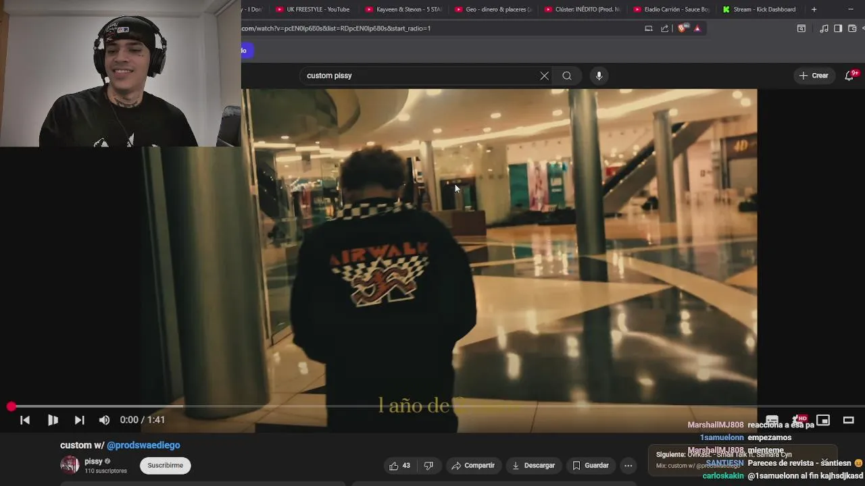The height and width of the screenshot is (486, 865).
Task: Open the tab search icon in toolbar
Action: tap(801, 28)
